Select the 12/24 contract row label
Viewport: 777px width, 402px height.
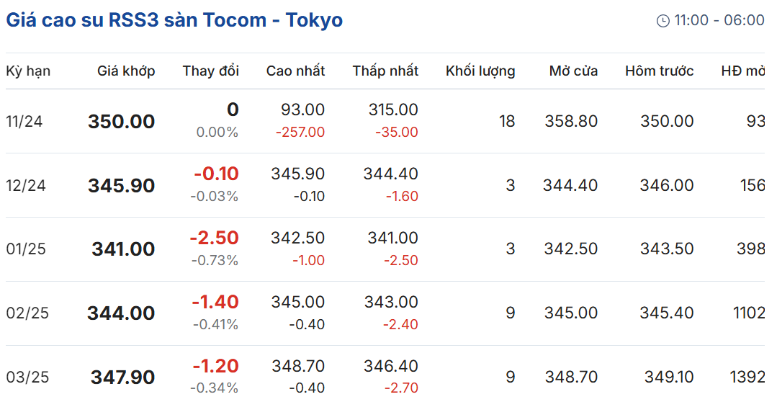(x=26, y=185)
